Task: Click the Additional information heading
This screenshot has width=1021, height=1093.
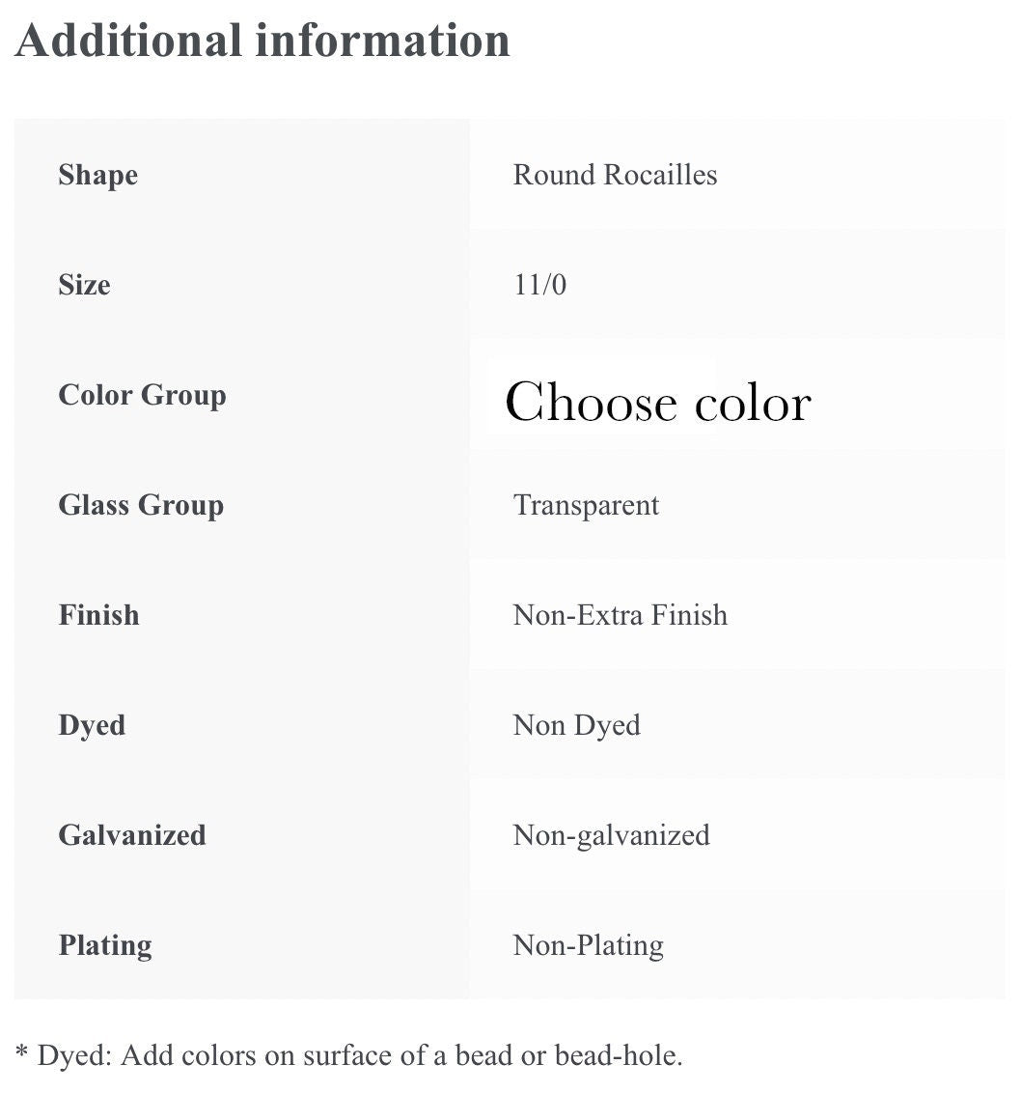Action: click(262, 41)
